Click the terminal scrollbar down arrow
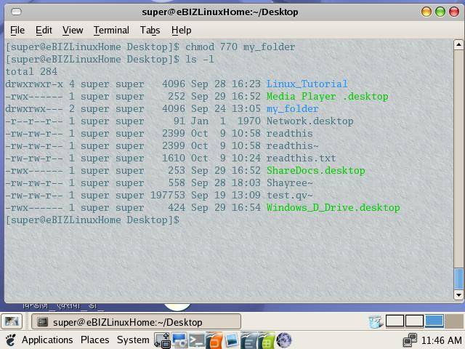The width and height of the screenshot is (465, 349). tap(458, 295)
